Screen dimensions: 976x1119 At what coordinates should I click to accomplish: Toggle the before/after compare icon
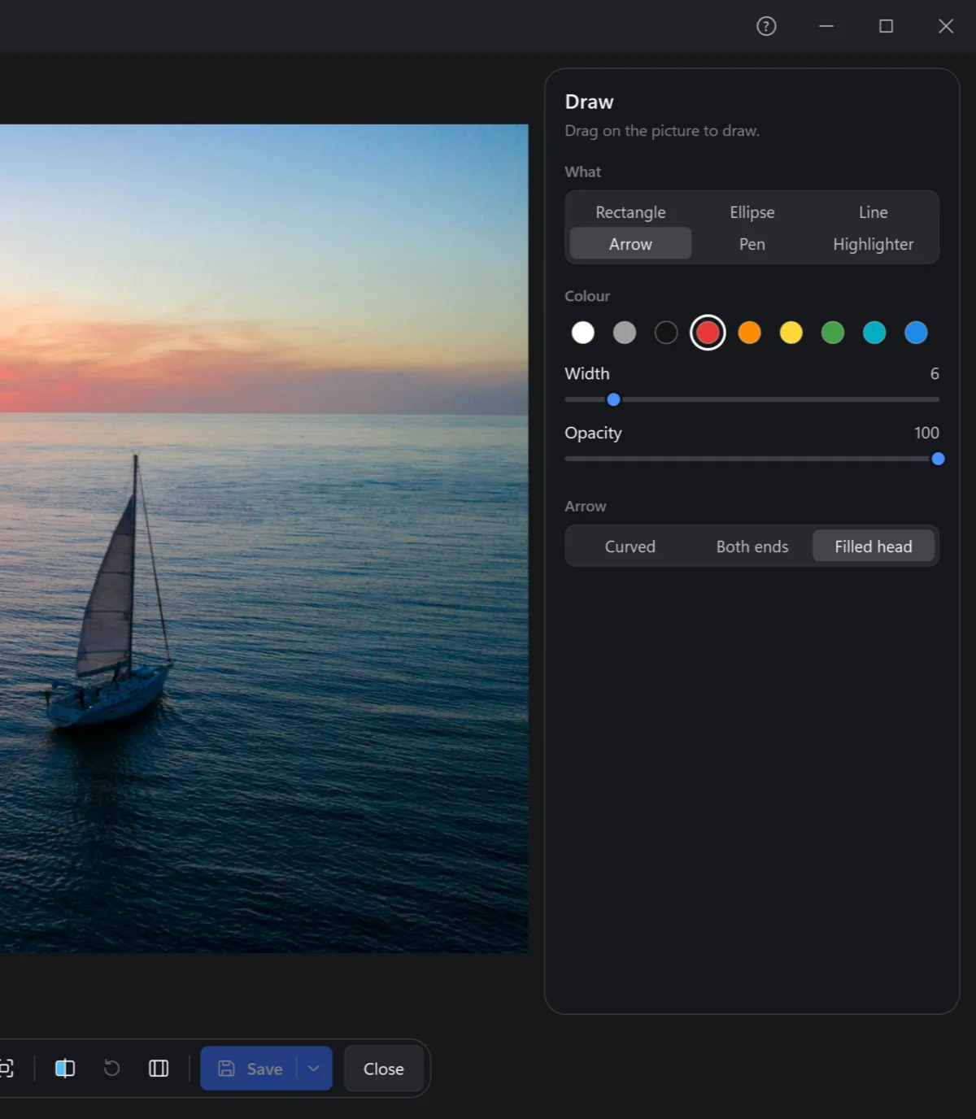[x=65, y=1069]
